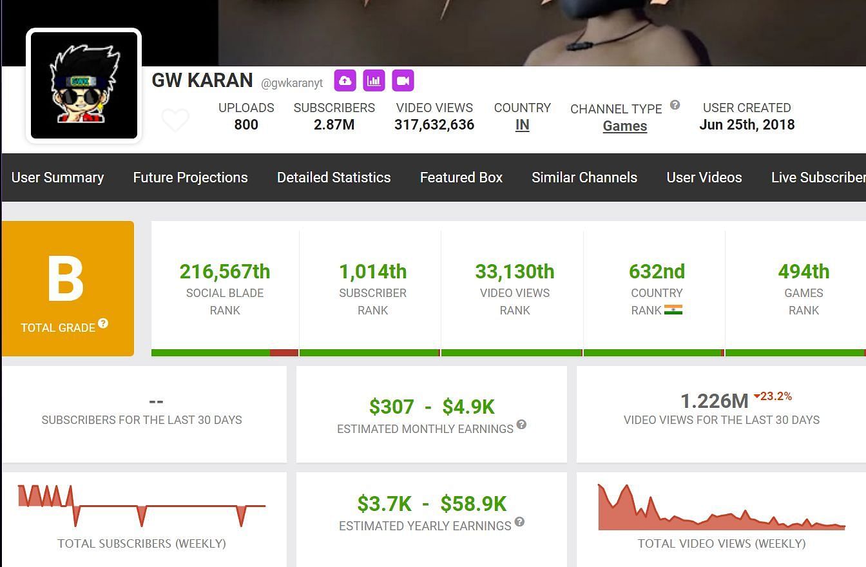Click the 1,014th subscriber rank
The width and height of the screenshot is (866, 567).
tap(373, 271)
